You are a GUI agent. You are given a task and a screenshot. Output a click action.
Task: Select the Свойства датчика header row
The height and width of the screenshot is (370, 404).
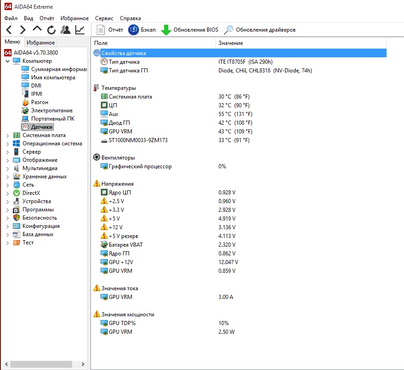tap(240, 53)
